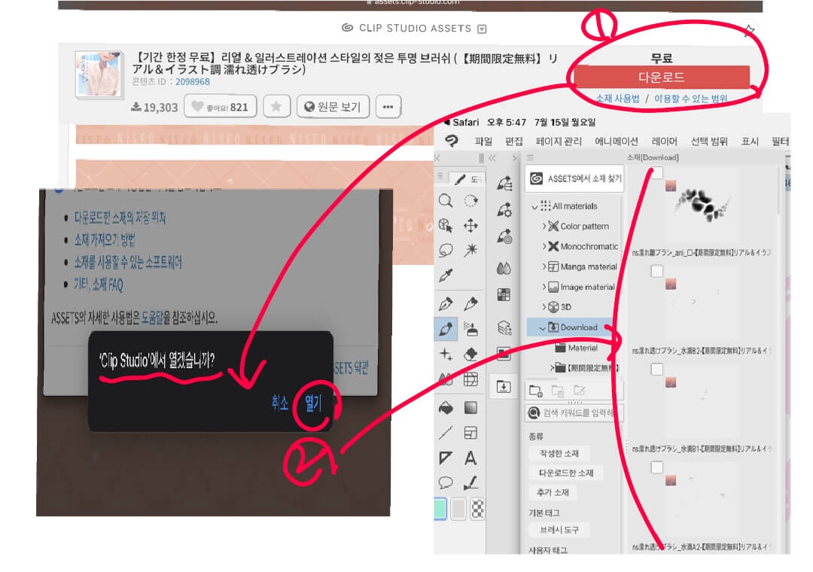Click the Clip Studio logo in menu bar
The height and width of the screenshot is (572, 813).
pyautogui.click(x=452, y=141)
